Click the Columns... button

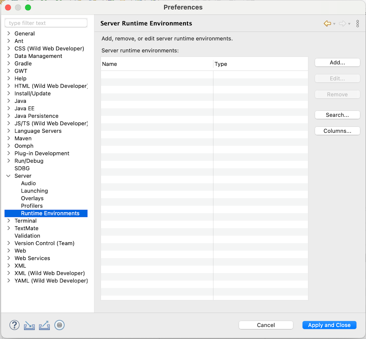337,131
